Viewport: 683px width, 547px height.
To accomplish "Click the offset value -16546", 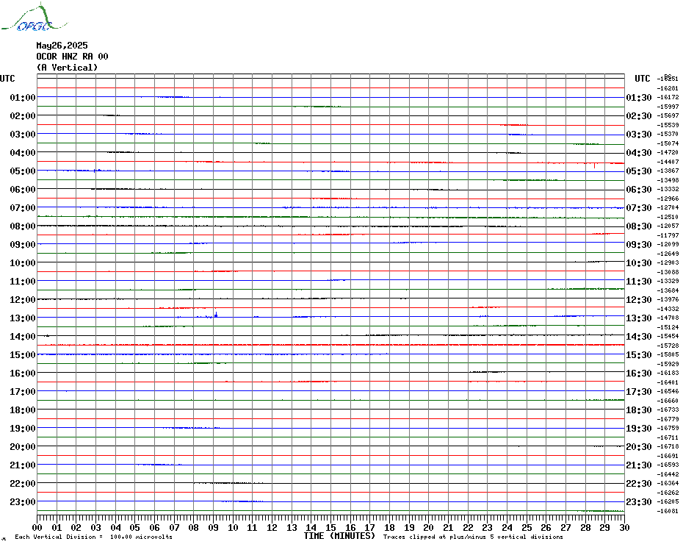I will point(668,391).
